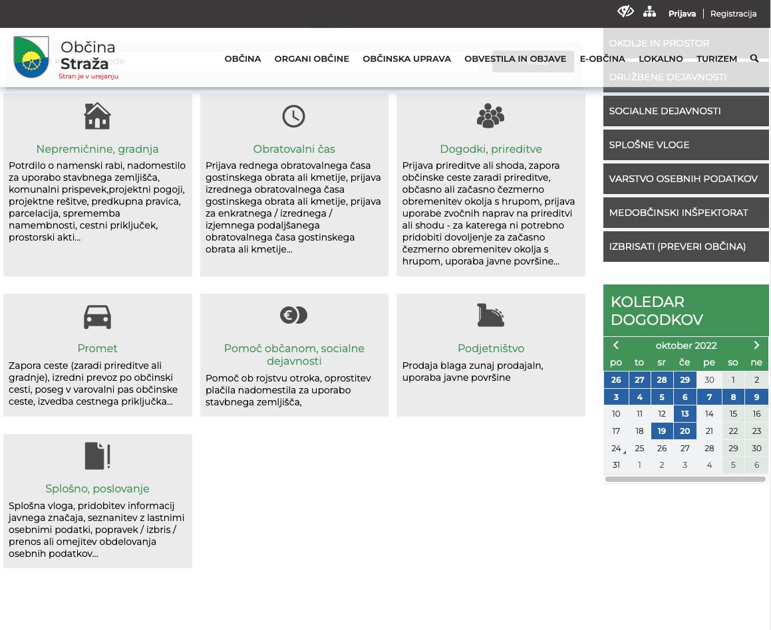
Task: Open Promet category link
Action: pyautogui.click(x=97, y=348)
